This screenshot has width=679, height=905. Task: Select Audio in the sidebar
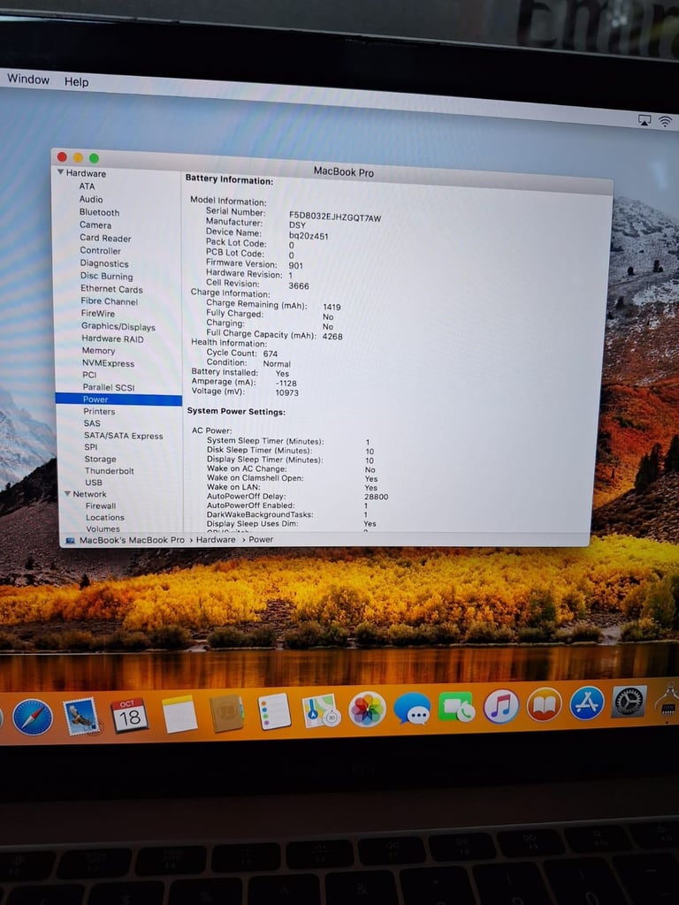91,199
